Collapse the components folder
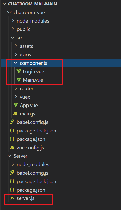121x210 pixels. click(x=16, y=63)
